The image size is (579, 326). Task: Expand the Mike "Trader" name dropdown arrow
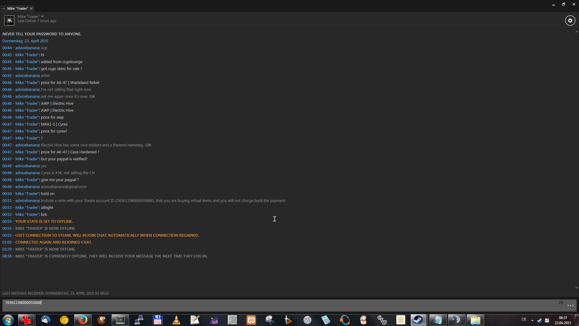coord(43,16)
